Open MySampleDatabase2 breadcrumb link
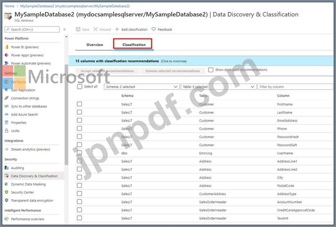The width and height of the screenshot is (336, 227). (75, 6)
